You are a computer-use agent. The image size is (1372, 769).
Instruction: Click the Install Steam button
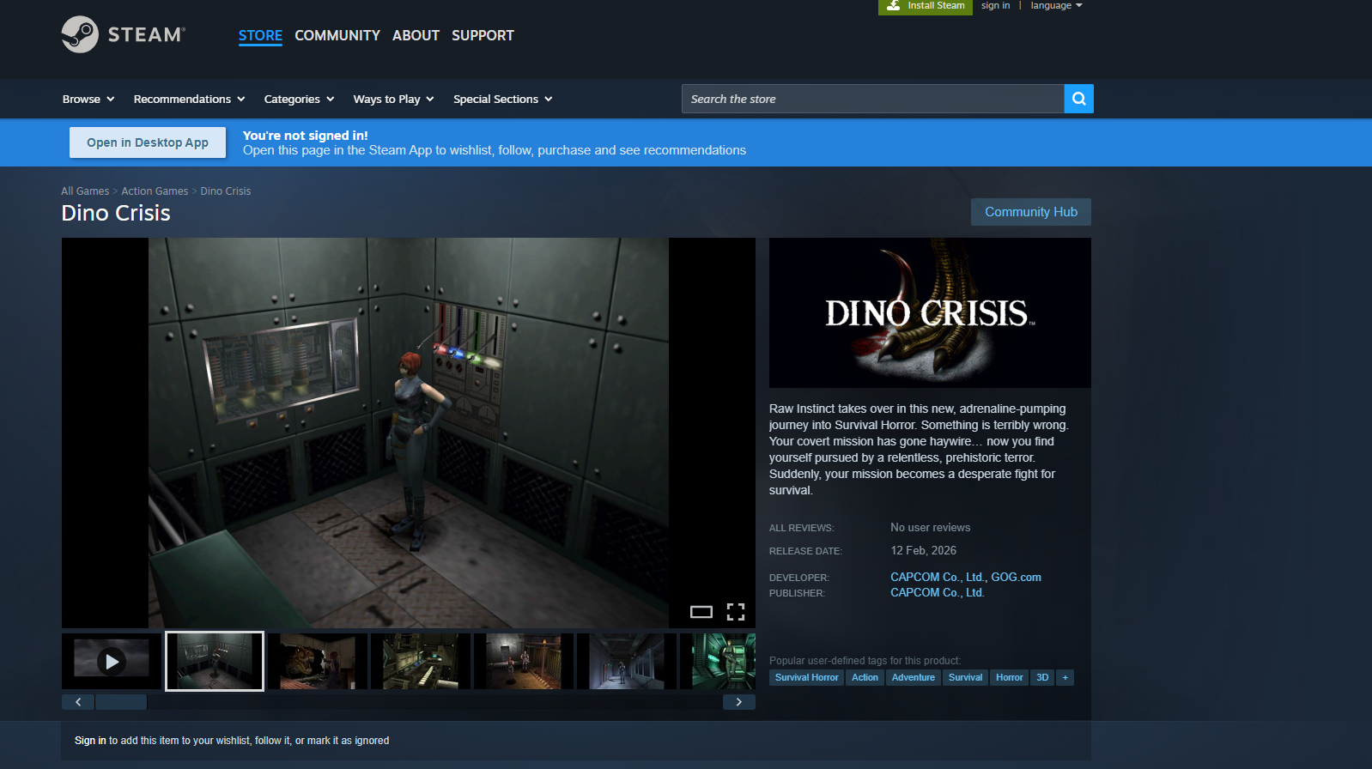tap(926, 6)
